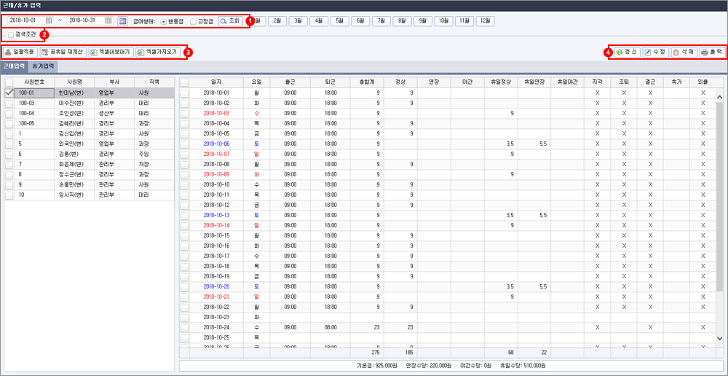Check the checkbox for employee 100-05
The image size is (728, 376).
[9, 123]
